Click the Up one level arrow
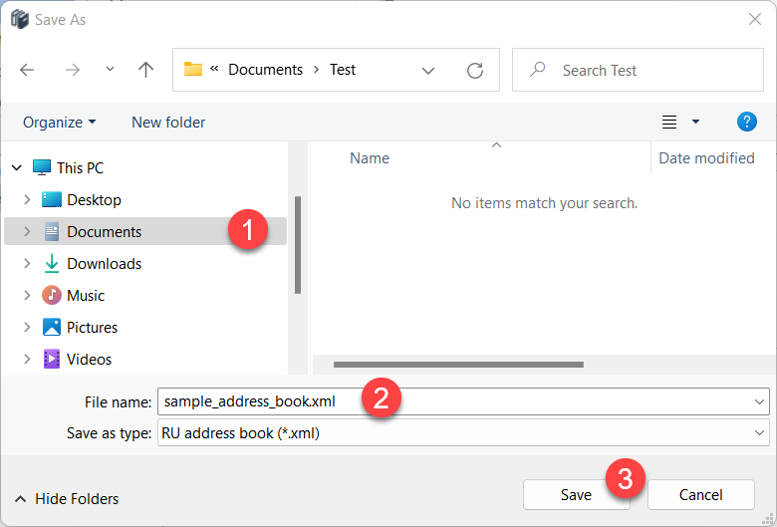This screenshot has height=527, width=777. point(146,70)
